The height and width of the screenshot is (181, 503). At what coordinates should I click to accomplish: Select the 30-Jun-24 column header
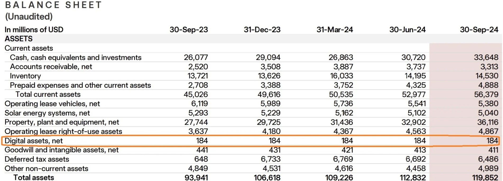[407, 29]
